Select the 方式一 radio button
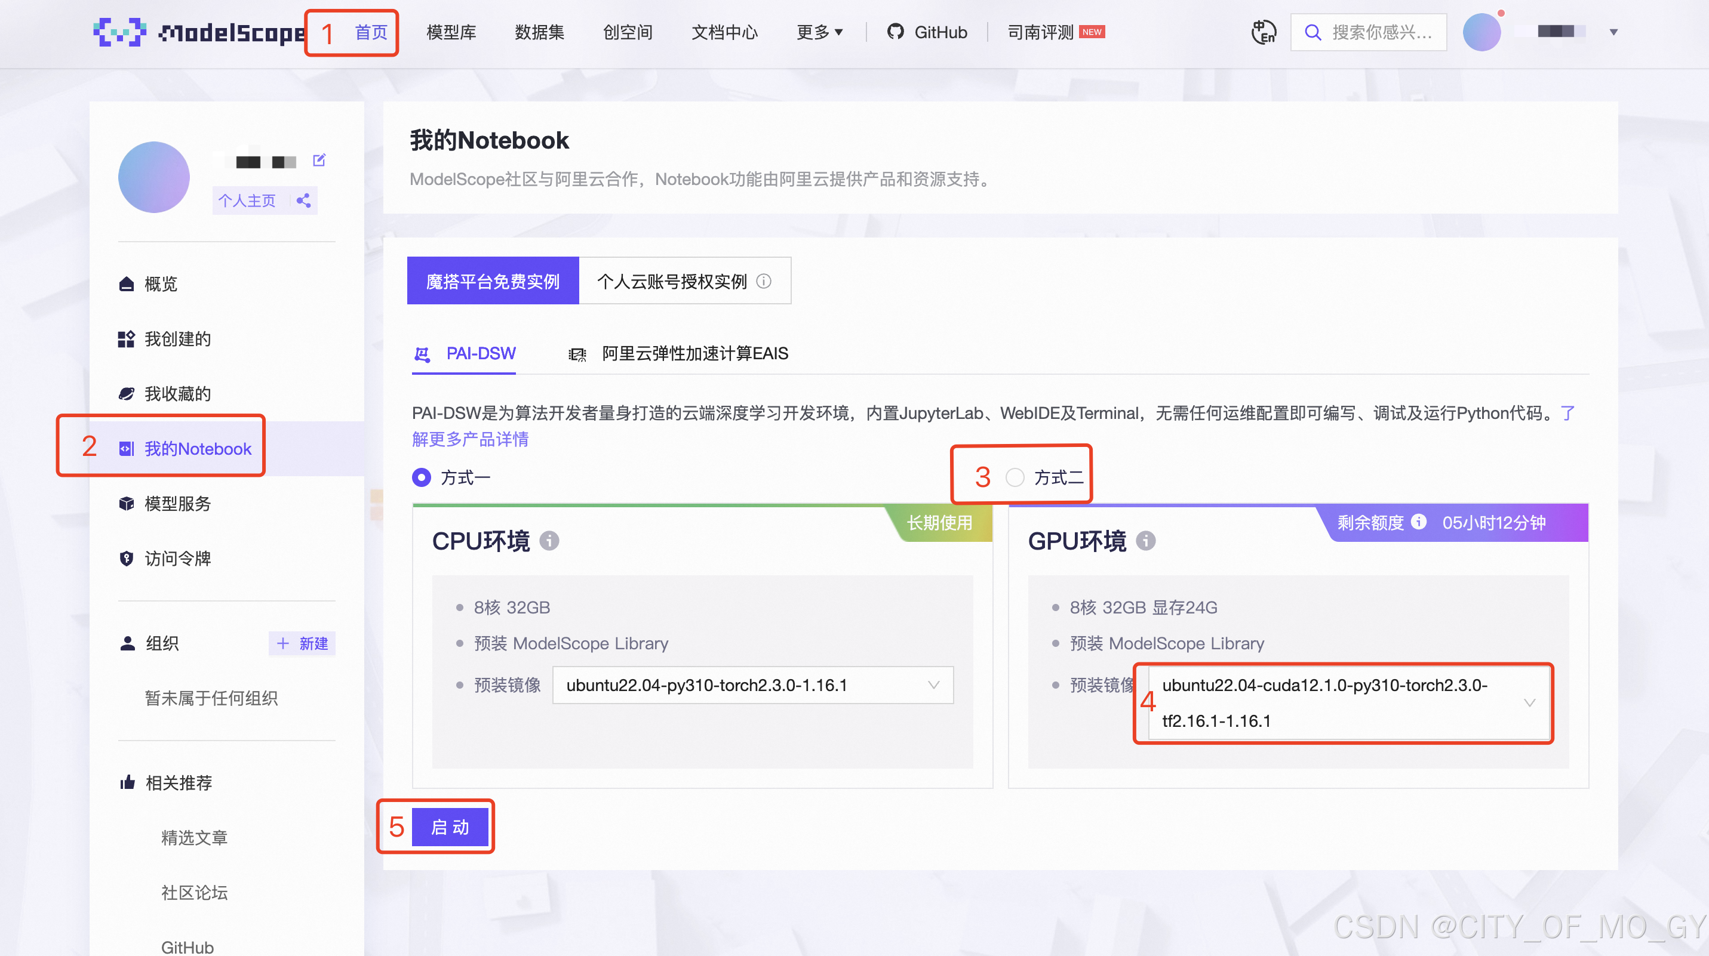The height and width of the screenshot is (956, 1709). (422, 477)
